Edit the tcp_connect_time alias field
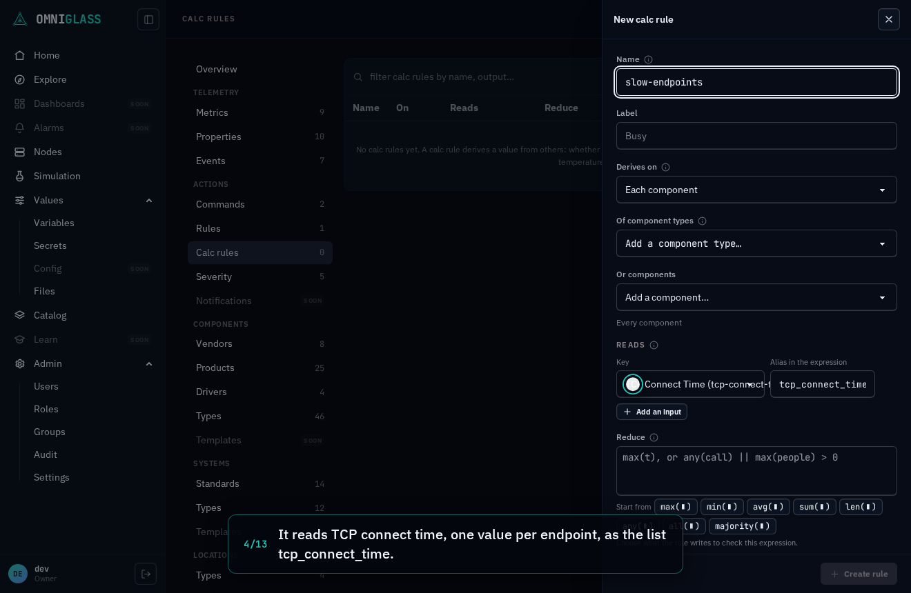Image resolution: width=911 pixels, height=593 pixels. coord(823,384)
